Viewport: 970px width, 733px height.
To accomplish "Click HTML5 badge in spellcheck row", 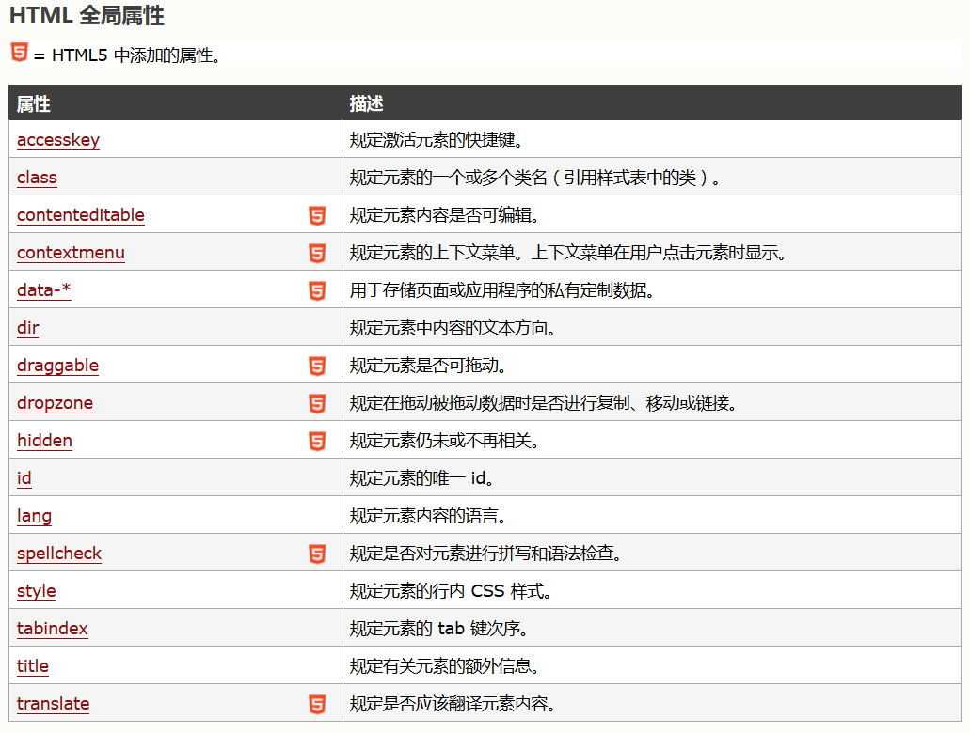I will pyautogui.click(x=317, y=554).
